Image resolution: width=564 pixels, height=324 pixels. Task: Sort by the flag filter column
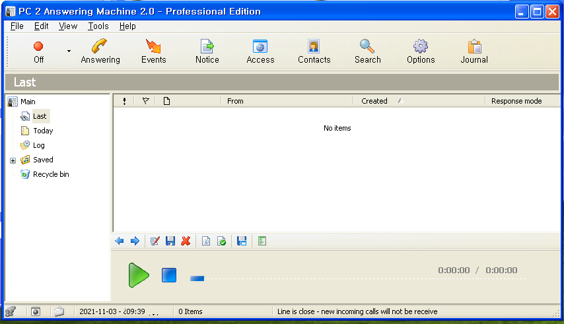146,102
